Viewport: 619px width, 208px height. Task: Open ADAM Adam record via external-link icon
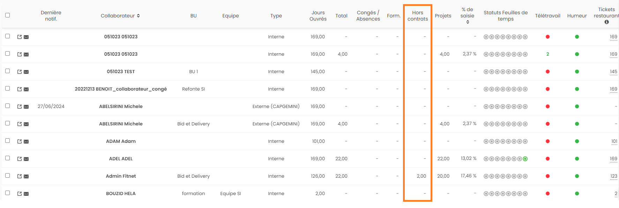(x=20, y=141)
